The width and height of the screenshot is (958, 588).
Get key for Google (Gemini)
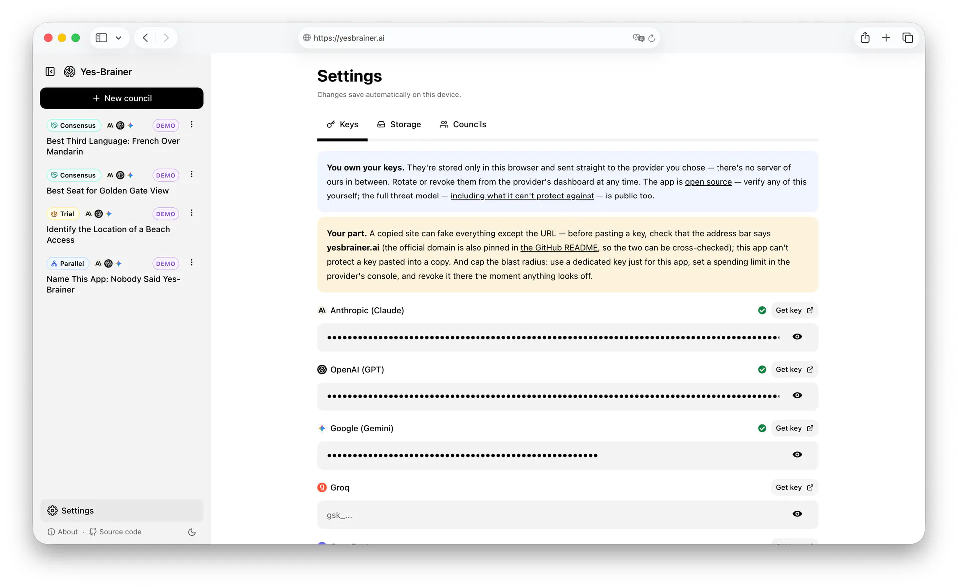[x=794, y=428]
